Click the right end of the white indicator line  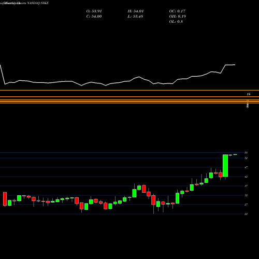coord(235,65)
